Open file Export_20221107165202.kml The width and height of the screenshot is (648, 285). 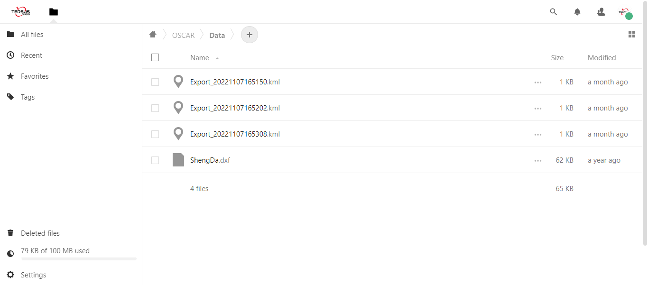coord(235,108)
